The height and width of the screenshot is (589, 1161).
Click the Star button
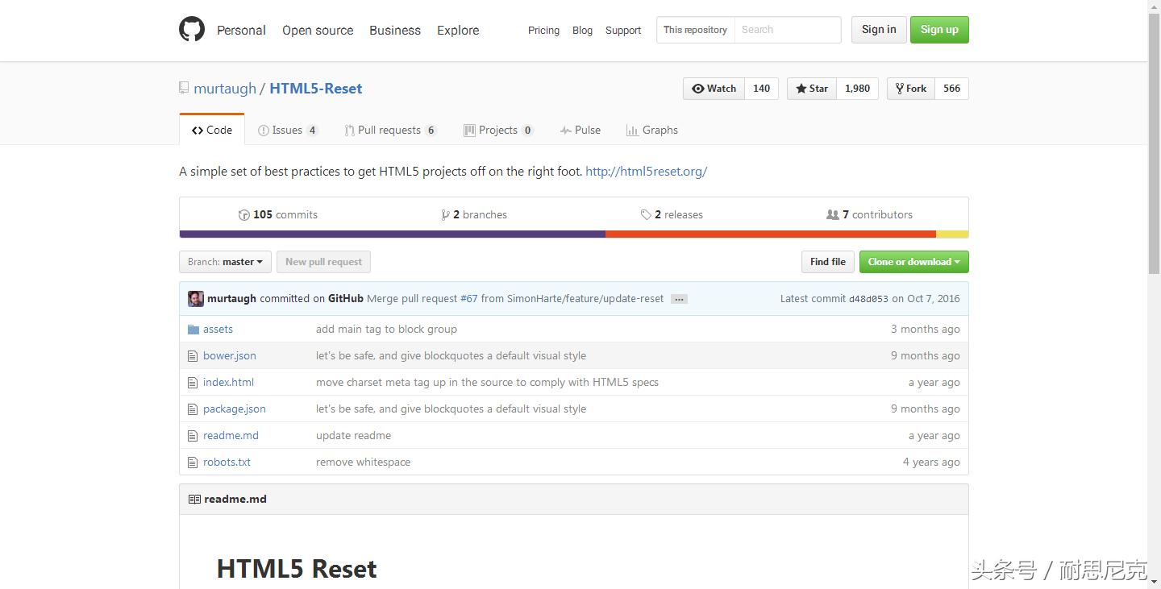click(812, 89)
